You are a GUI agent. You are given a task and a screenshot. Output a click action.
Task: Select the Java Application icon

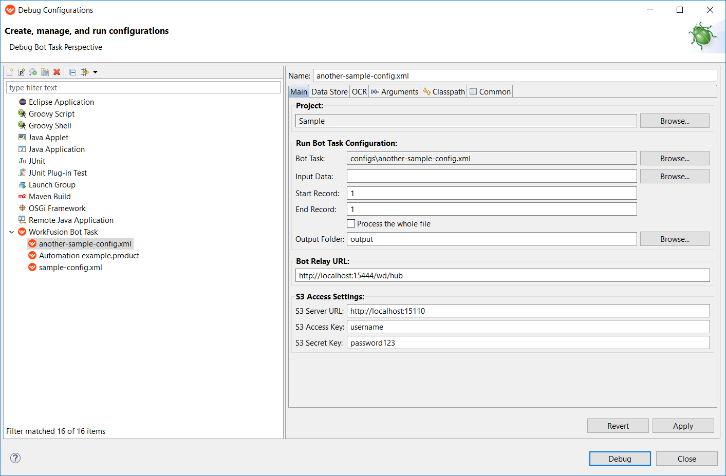click(x=22, y=149)
